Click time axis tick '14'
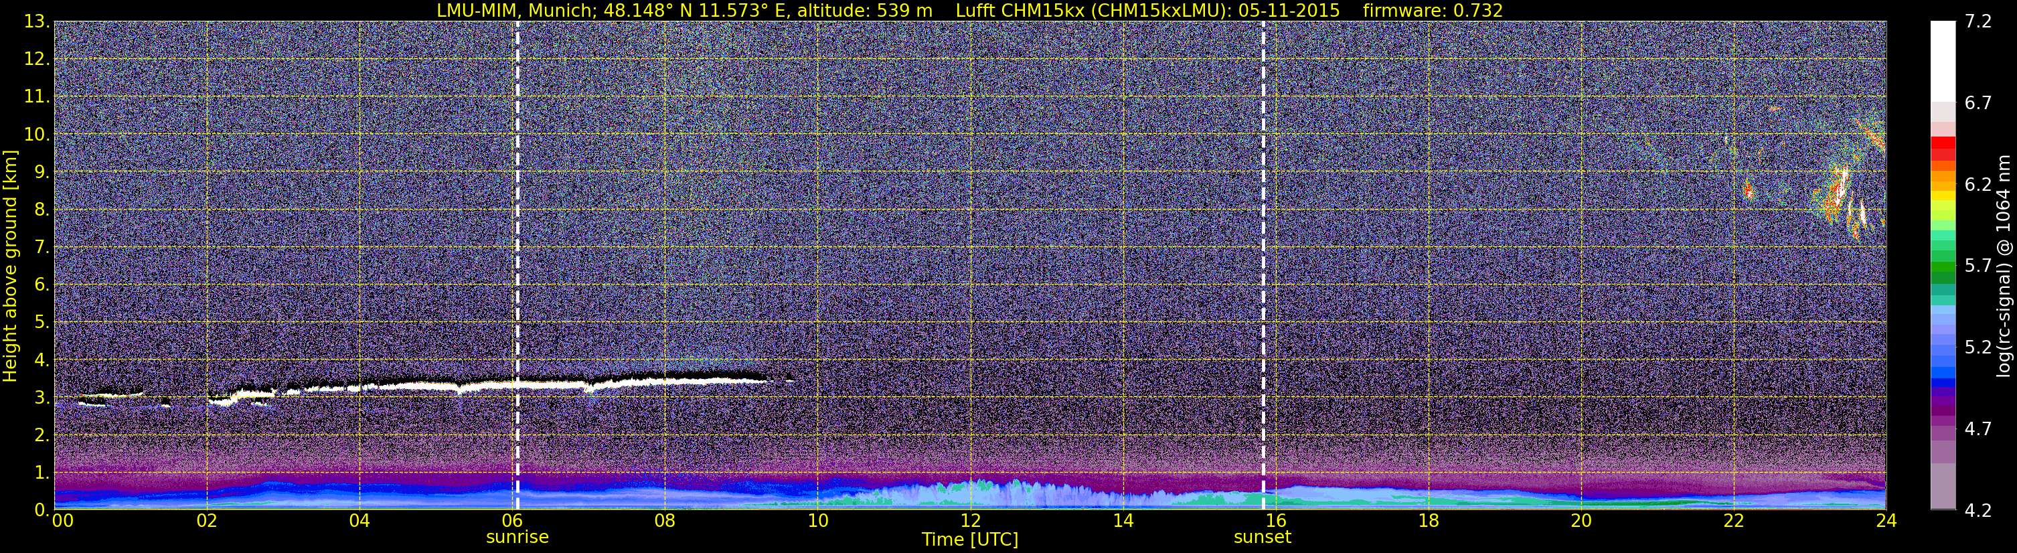Viewport: 2017px width, 553px height. pos(1123,521)
